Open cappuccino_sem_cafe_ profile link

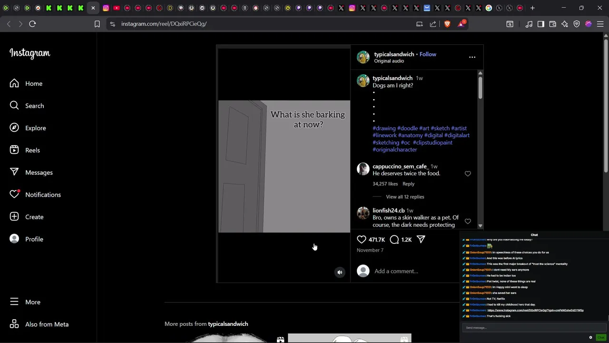click(400, 166)
